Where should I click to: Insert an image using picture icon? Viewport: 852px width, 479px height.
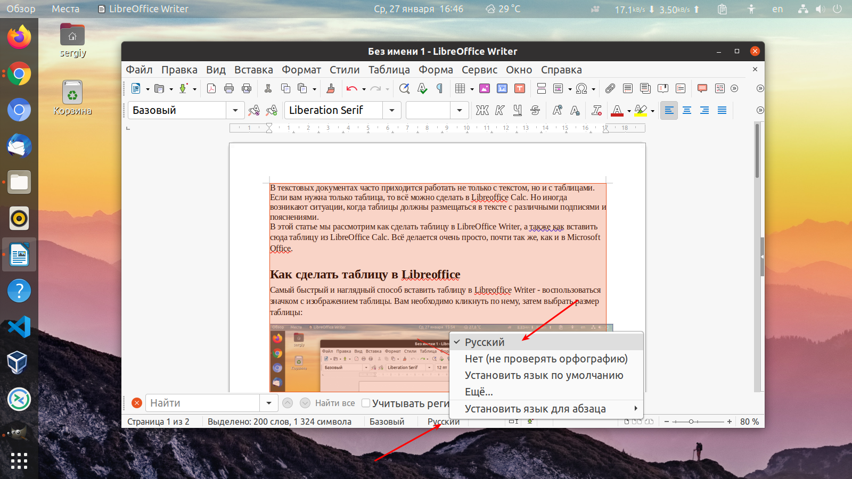pos(485,89)
